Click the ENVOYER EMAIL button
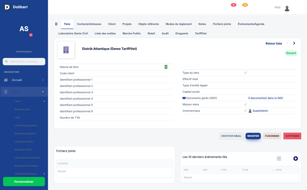The image size is (307, 190). 231,136
